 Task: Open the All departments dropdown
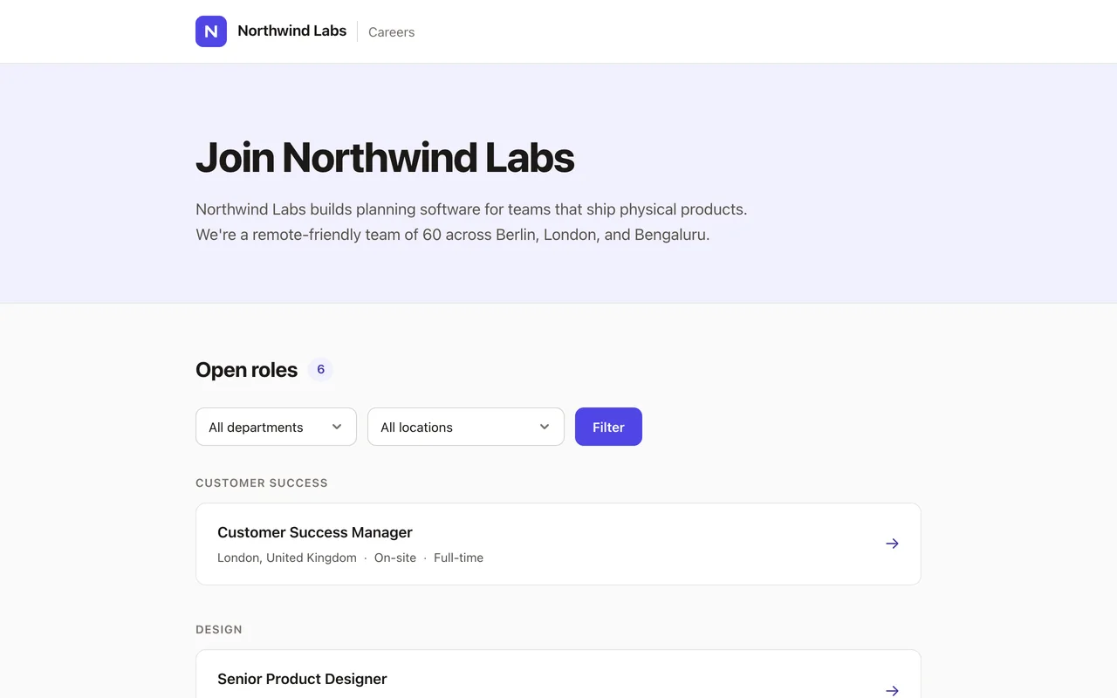(x=276, y=427)
